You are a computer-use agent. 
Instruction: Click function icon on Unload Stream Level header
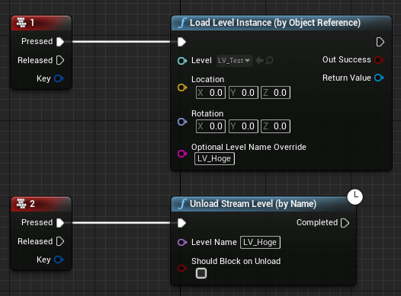coord(182,204)
